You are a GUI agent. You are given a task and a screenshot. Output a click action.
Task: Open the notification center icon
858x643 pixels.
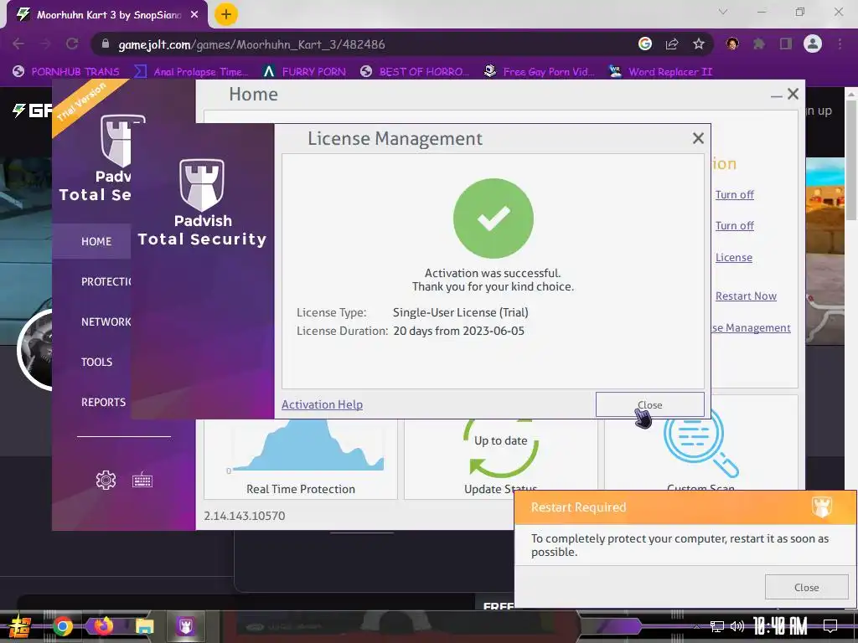pos(830,626)
